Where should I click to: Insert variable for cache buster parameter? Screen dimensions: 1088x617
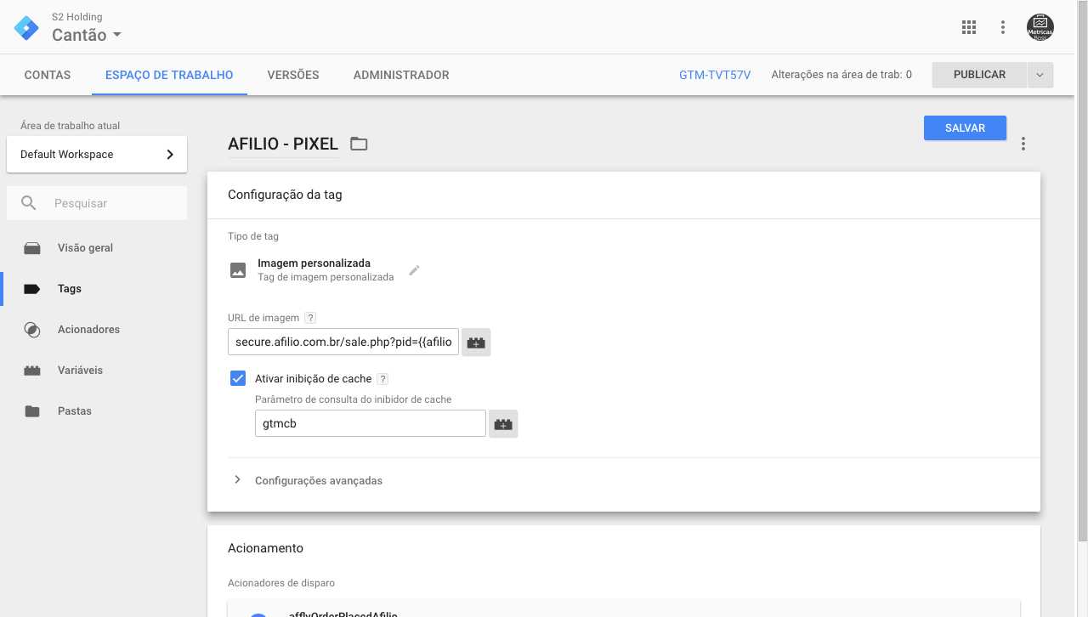(503, 424)
